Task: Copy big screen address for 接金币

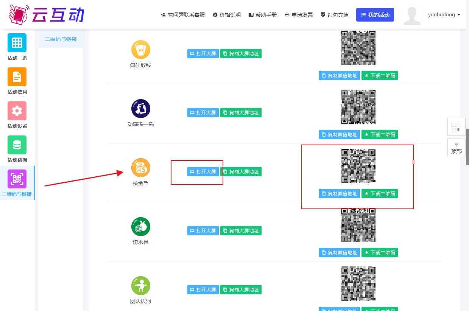Action: tap(241, 172)
